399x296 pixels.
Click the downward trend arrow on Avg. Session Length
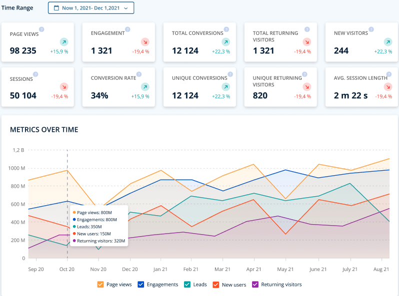pyautogui.click(x=388, y=87)
